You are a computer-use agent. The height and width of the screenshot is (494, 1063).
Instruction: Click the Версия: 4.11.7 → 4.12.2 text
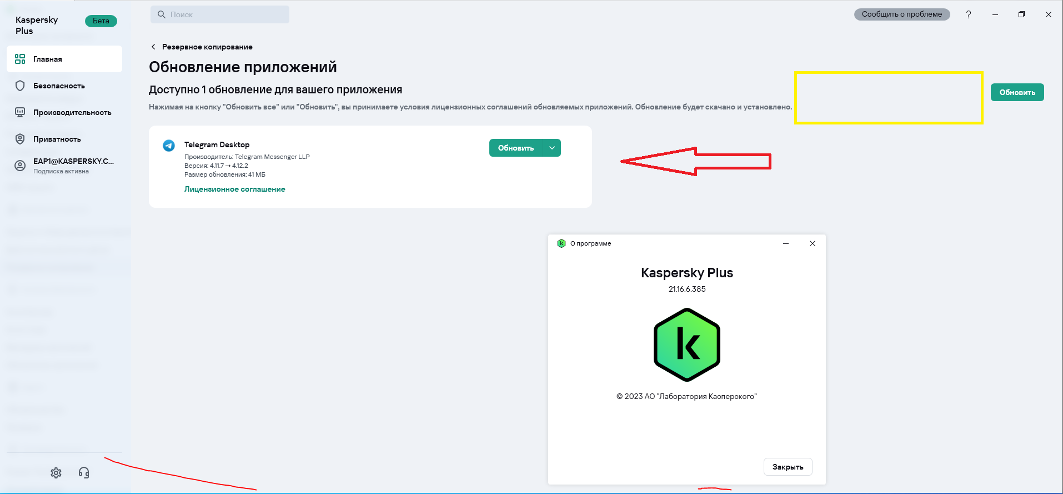click(216, 166)
